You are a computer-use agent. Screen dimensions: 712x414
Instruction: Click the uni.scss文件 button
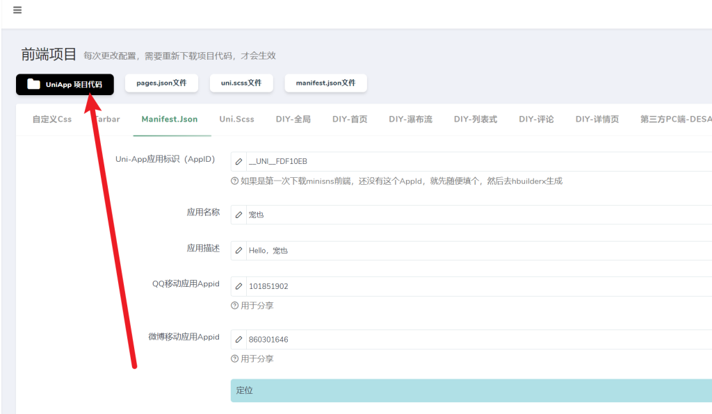[243, 82]
